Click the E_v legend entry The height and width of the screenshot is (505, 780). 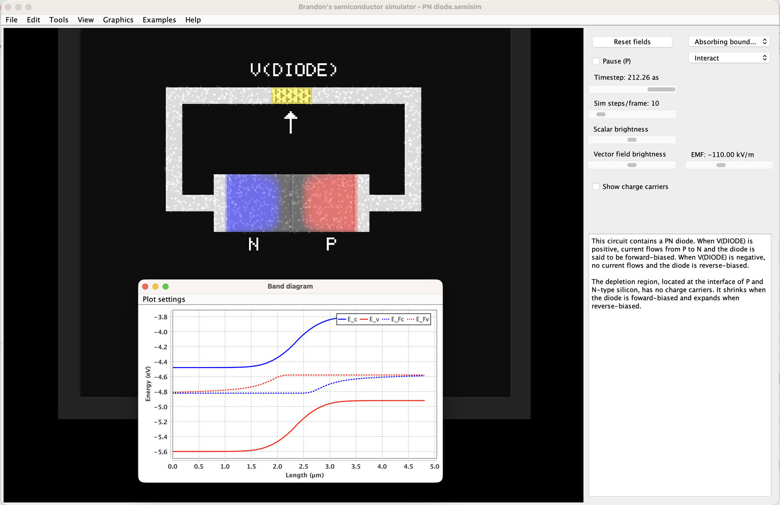click(370, 319)
